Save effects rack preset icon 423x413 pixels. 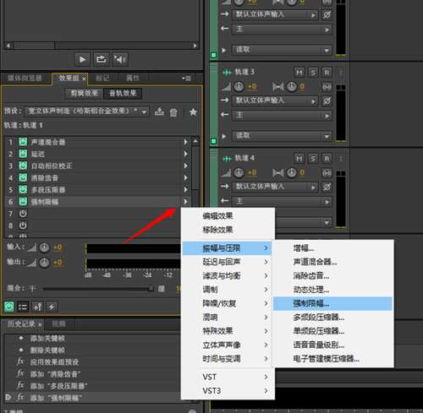159,111
